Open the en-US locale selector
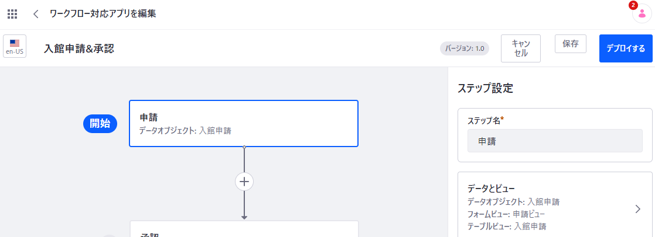 tap(15, 46)
